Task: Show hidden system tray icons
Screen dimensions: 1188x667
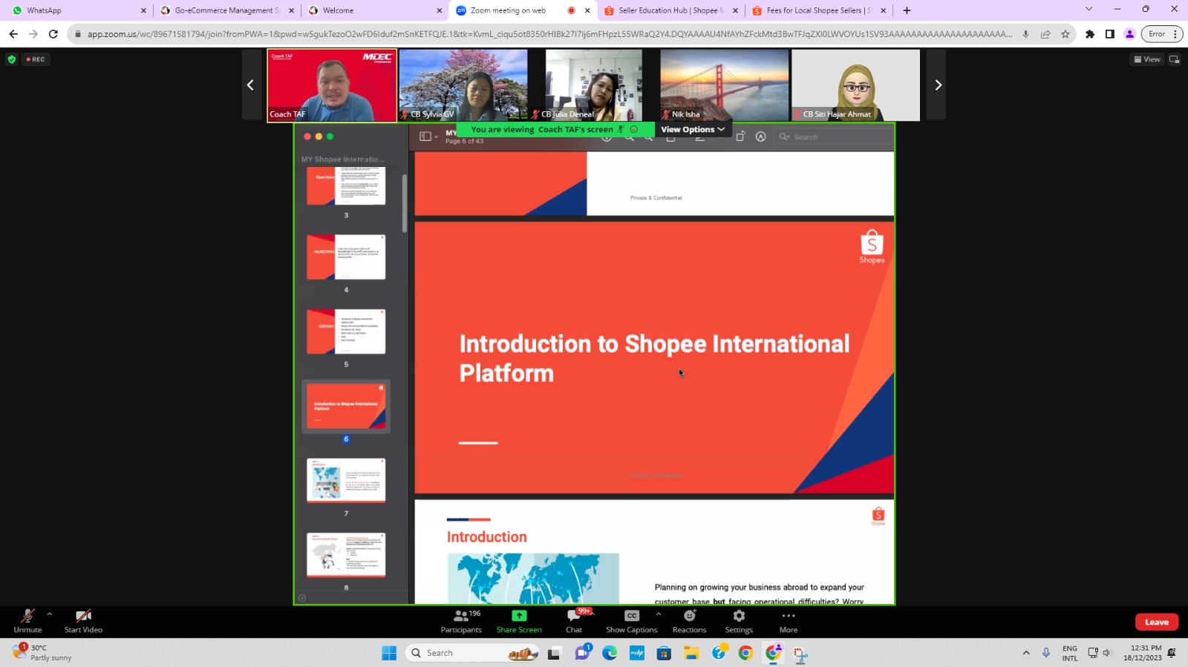Action: point(1026,653)
